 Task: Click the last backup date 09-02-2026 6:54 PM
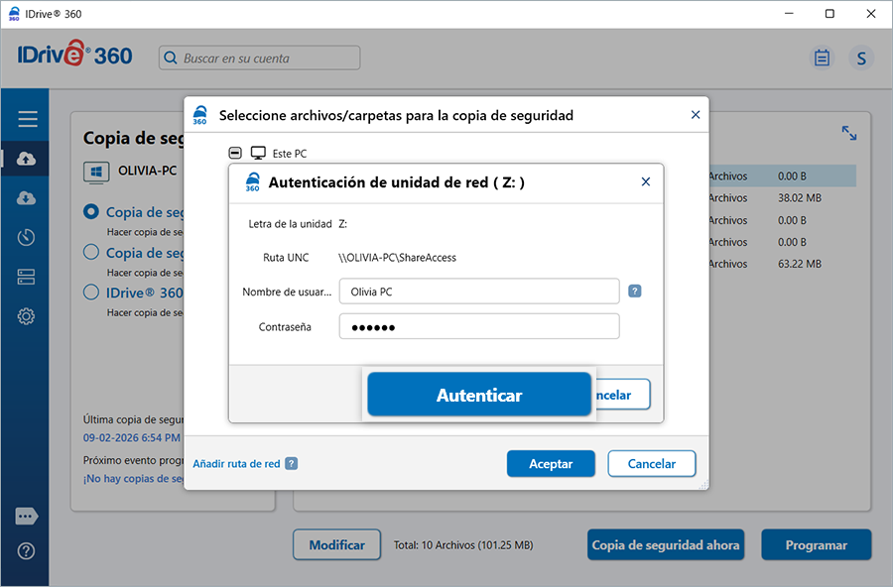click(132, 438)
